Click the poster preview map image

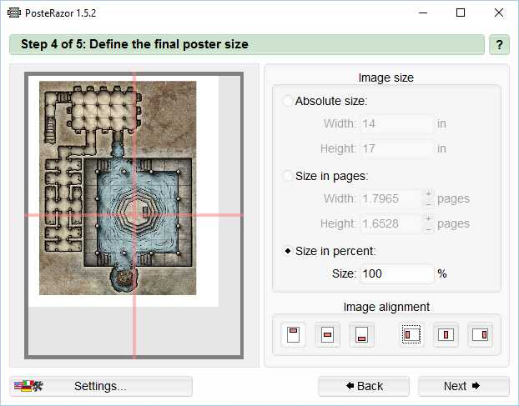[x=118, y=188]
